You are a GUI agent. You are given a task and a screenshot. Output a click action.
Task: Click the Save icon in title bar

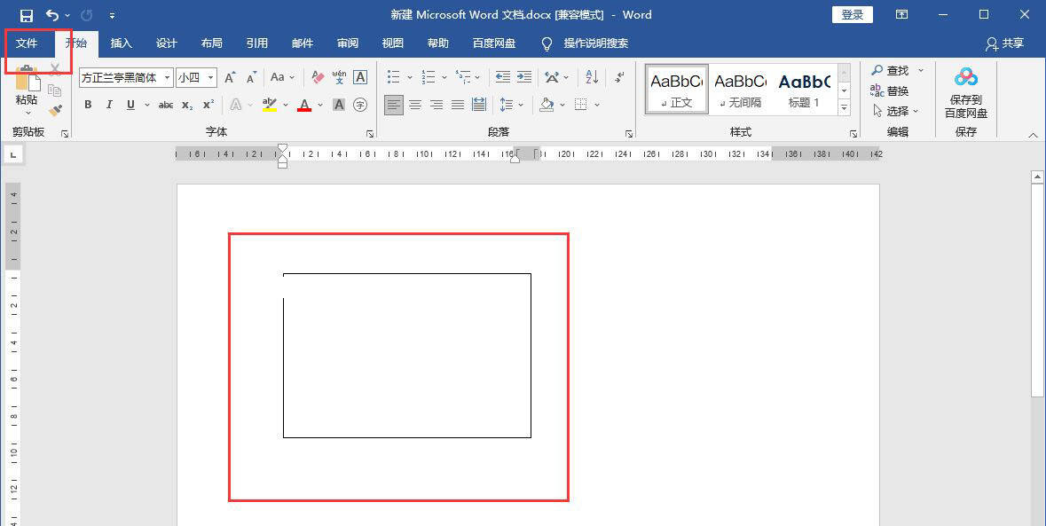click(26, 15)
